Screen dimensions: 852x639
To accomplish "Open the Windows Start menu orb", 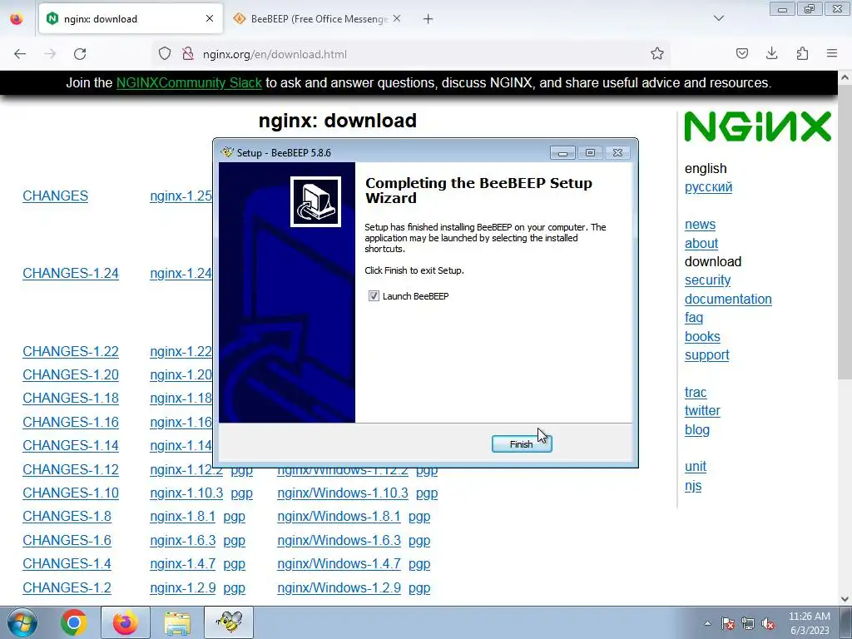I will (22, 622).
